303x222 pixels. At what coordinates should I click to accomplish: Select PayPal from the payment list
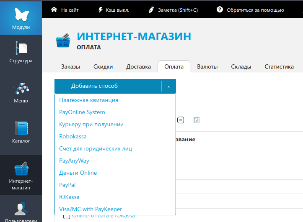tap(67, 185)
